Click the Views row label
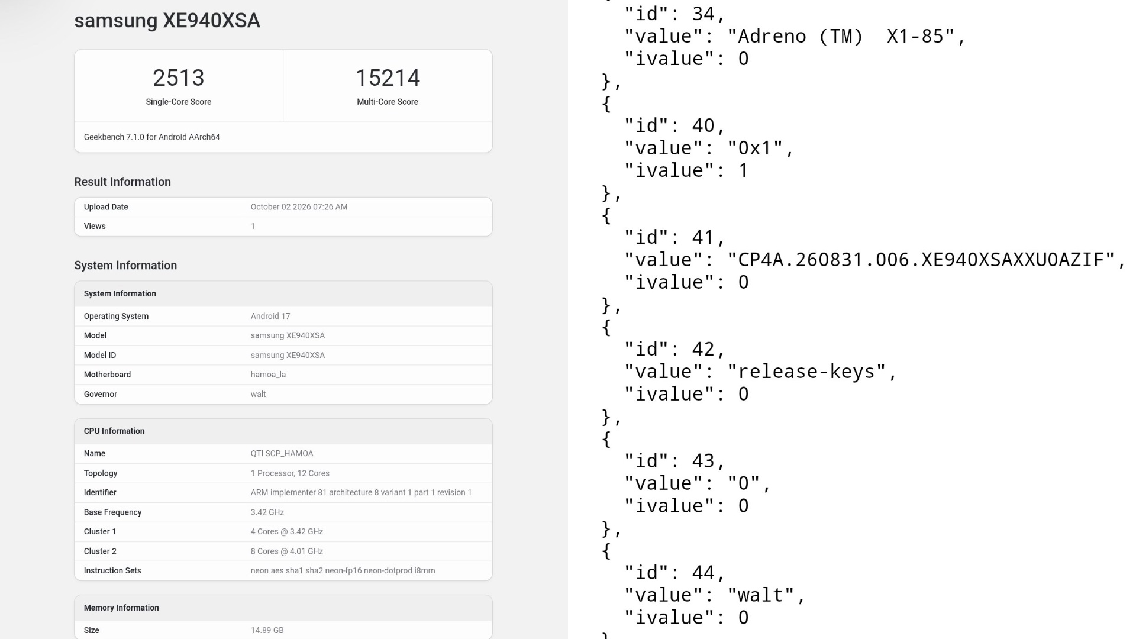Viewport: 1136px width, 639px height. 95,226
